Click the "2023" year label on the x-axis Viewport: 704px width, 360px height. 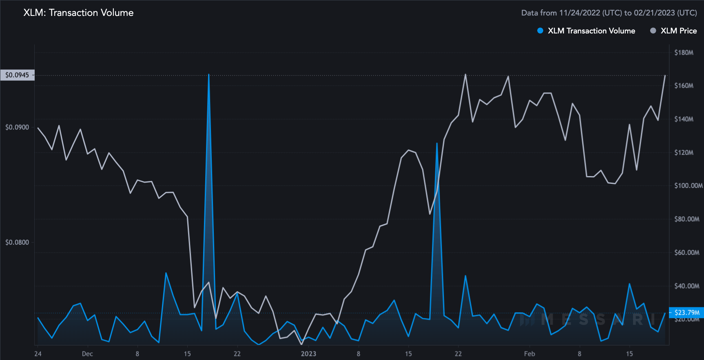[x=308, y=353]
